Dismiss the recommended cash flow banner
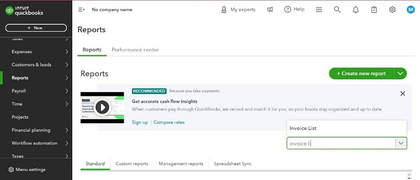Image resolution: width=420 pixels, height=180 pixels. 402,94
